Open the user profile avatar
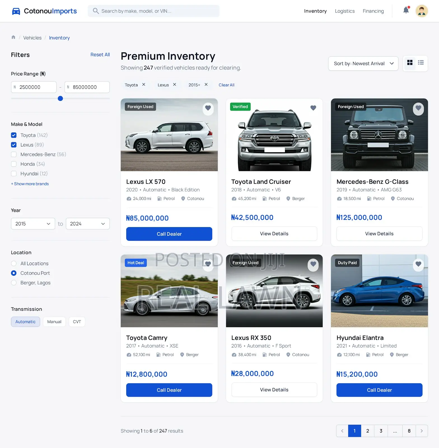This screenshot has height=448, width=439. (422, 11)
